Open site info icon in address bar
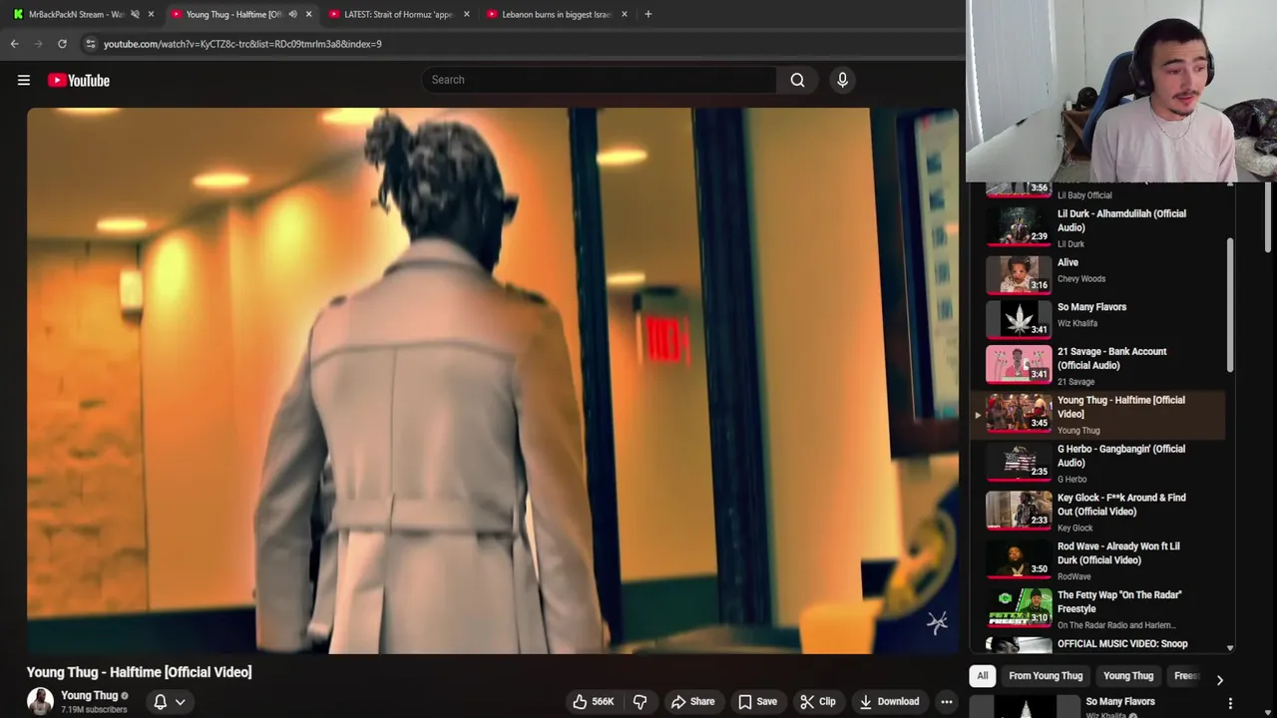 pyautogui.click(x=90, y=44)
